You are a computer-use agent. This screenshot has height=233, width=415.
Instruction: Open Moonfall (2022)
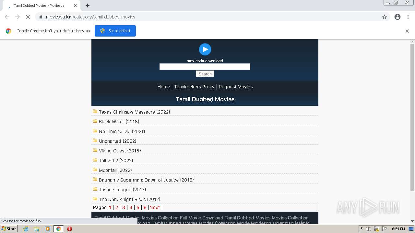point(115,170)
